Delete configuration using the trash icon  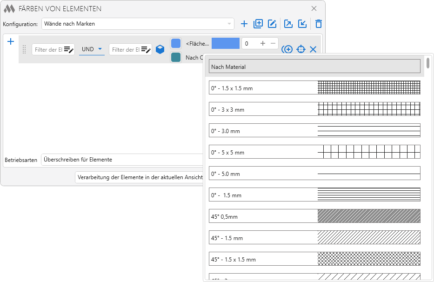click(319, 24)
